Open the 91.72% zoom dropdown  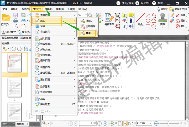click(x=150, y=123)
